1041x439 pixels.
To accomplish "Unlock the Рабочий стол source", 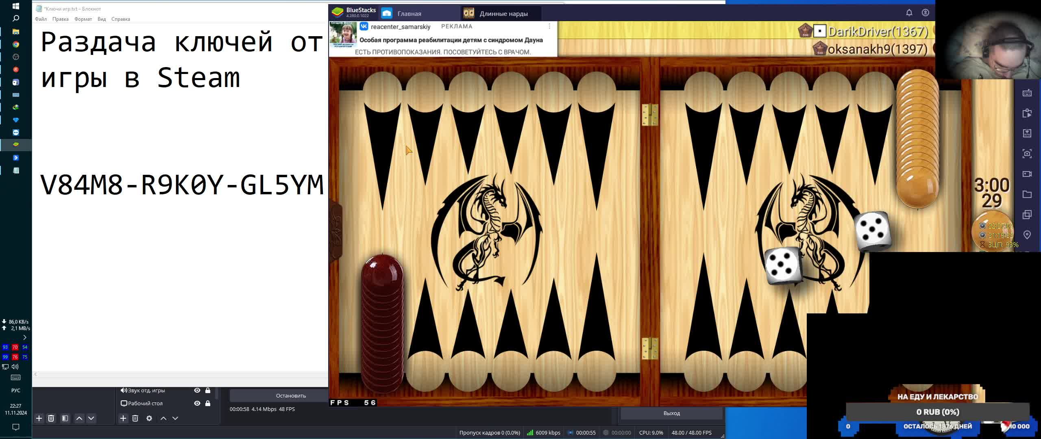I will click(x=208, y=403).
